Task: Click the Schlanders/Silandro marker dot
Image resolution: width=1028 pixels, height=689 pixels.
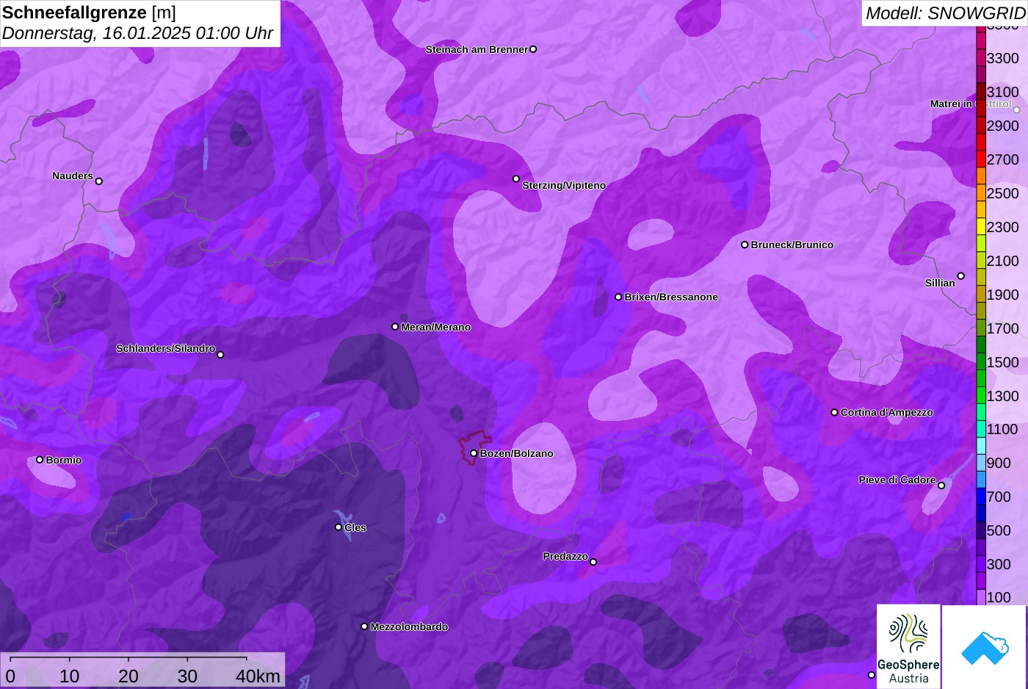Action: (x=220, y=355)
